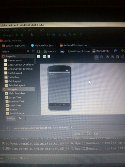
Task: Open the VCS menu
Action: 23,30
